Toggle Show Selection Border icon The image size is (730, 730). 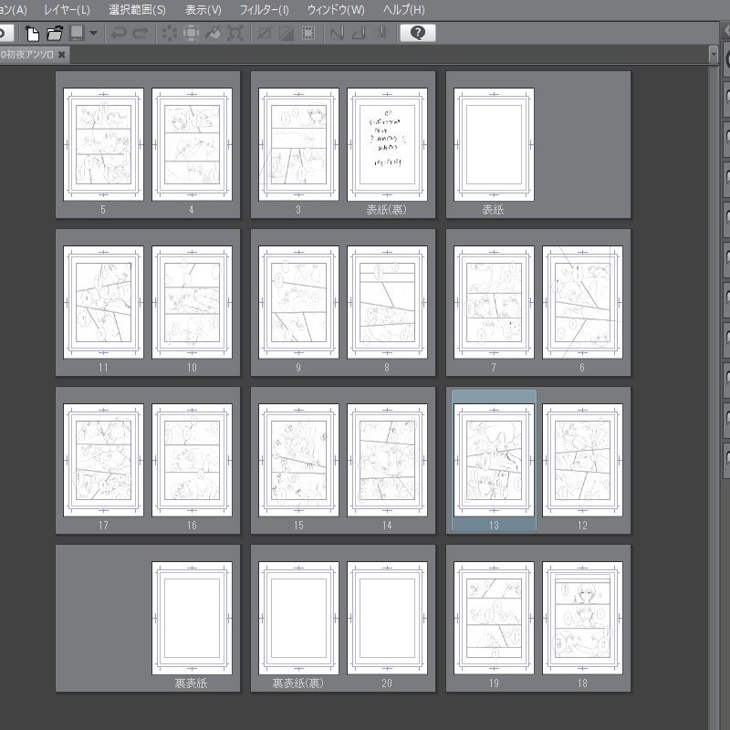point(308,33)
